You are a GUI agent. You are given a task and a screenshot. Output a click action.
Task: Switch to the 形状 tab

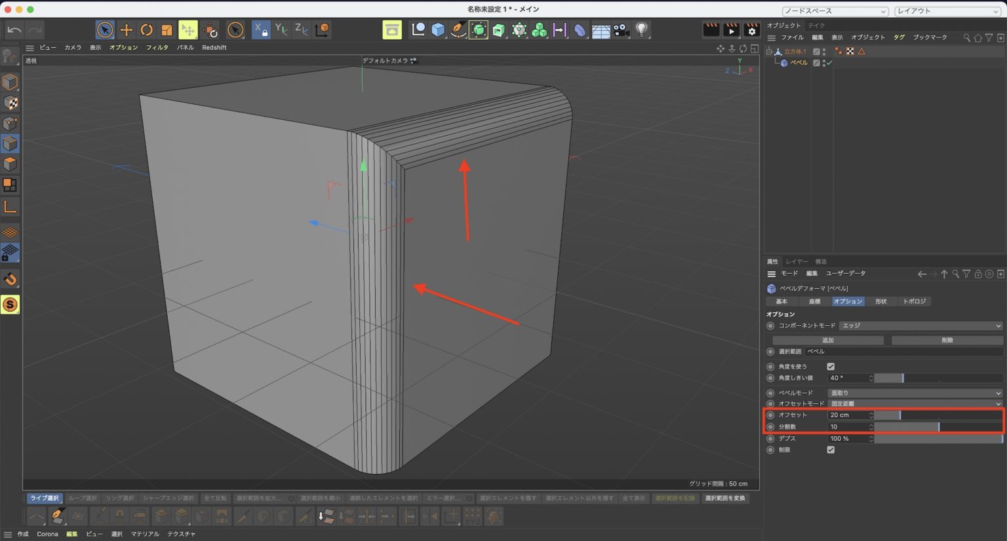tap(881, 301)
